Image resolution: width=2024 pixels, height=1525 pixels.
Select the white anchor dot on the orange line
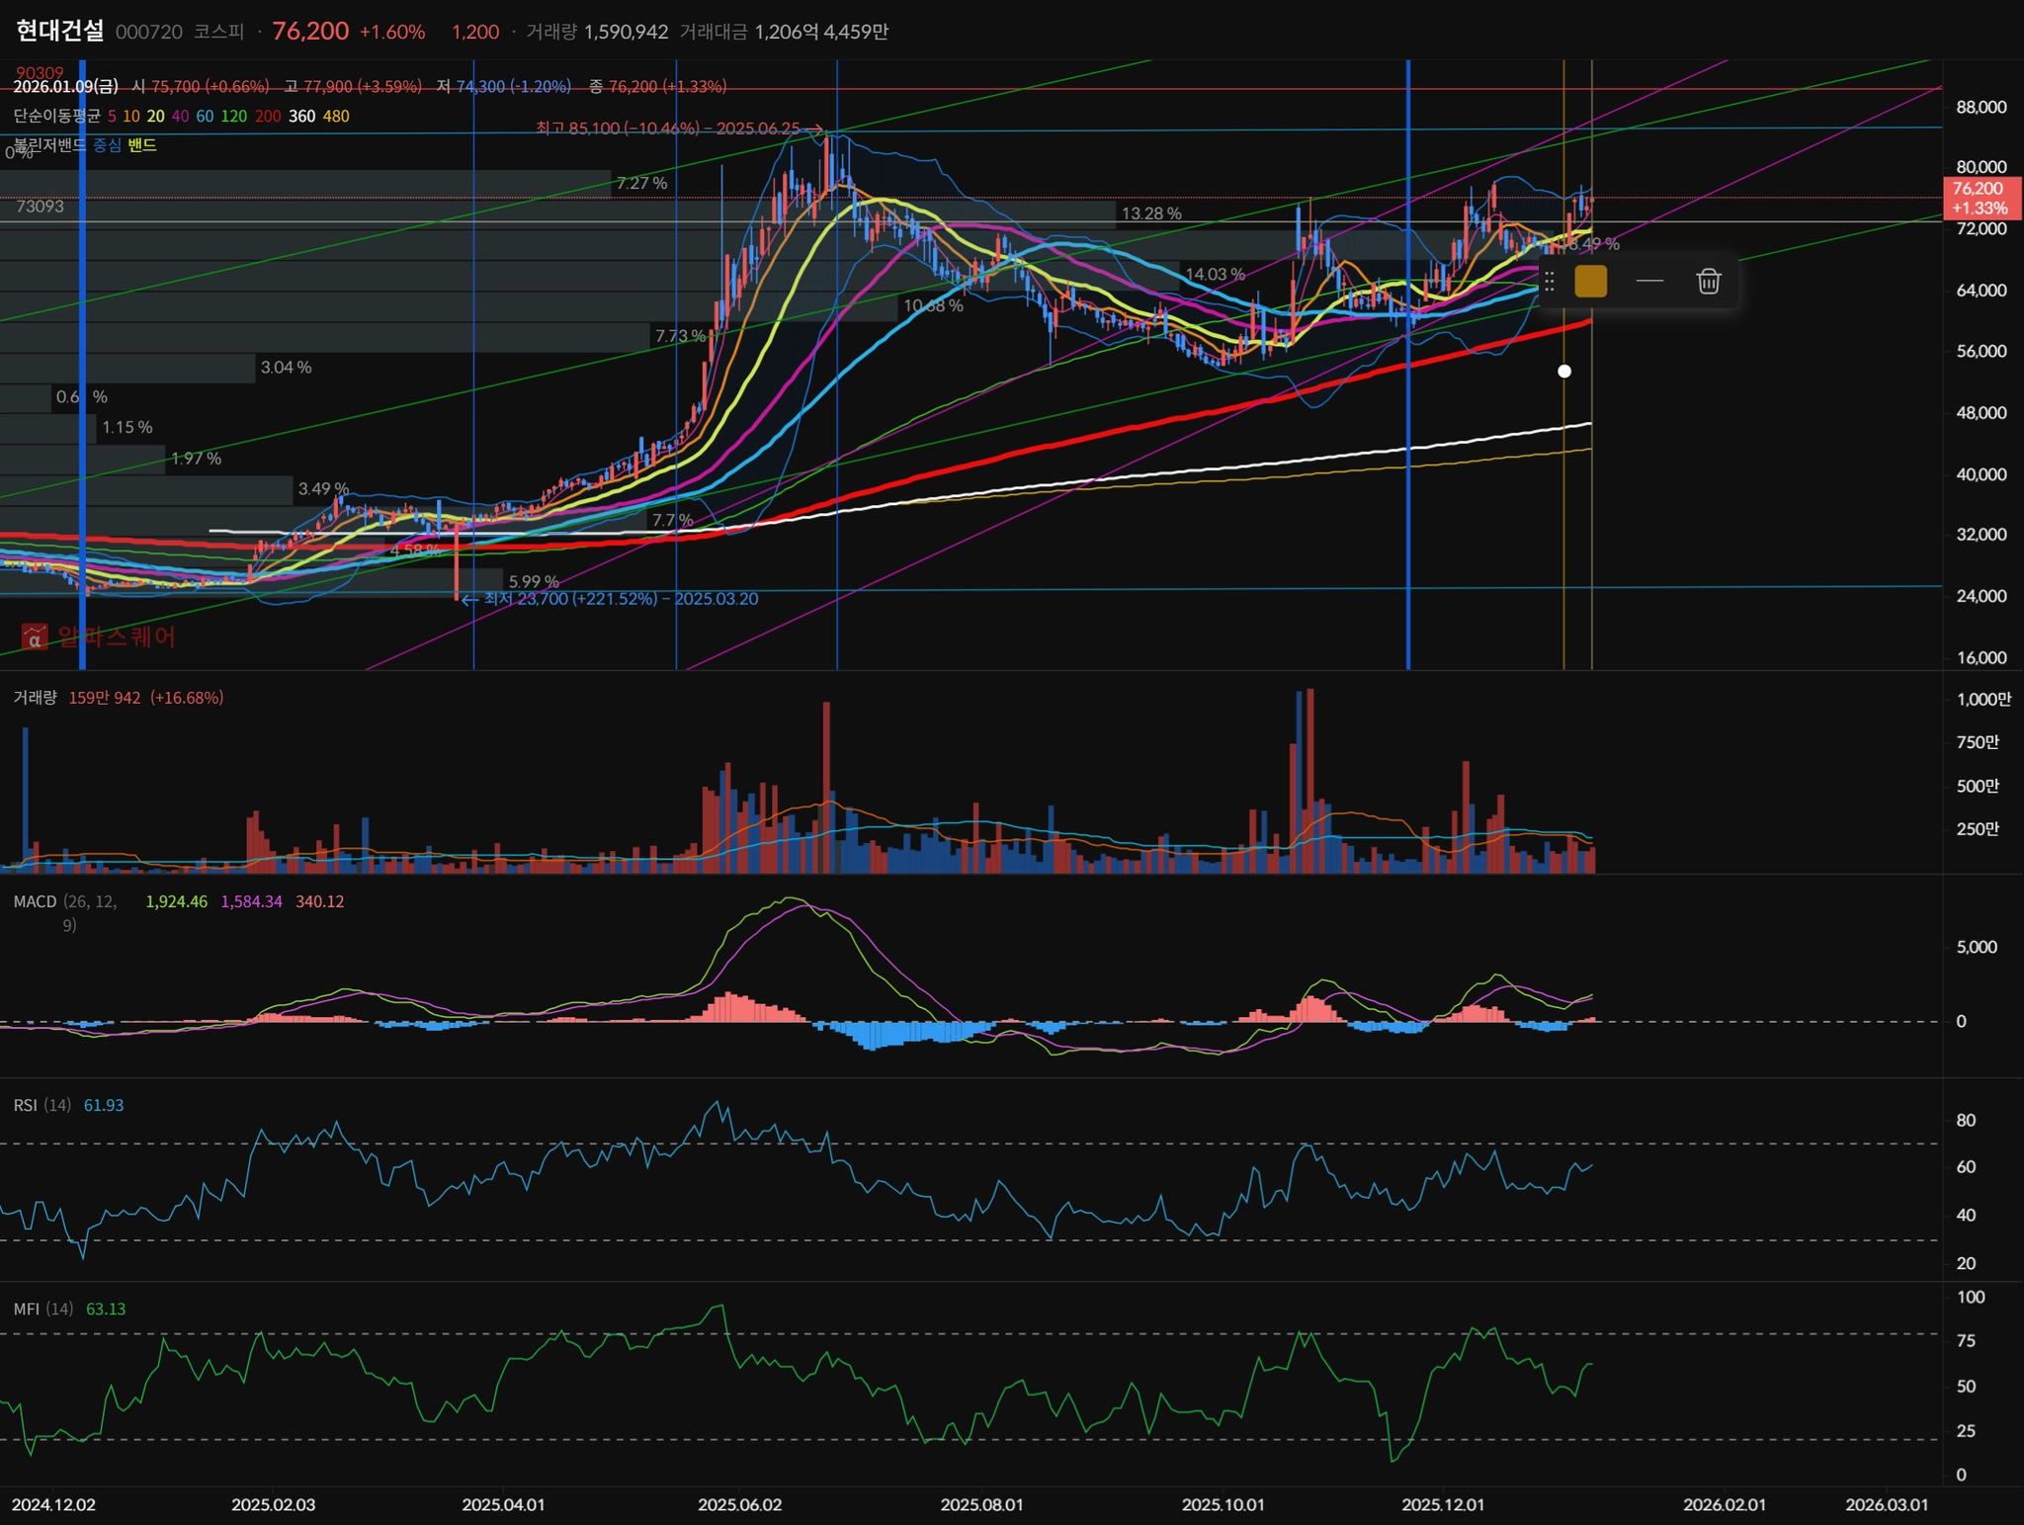[1563, 372]
